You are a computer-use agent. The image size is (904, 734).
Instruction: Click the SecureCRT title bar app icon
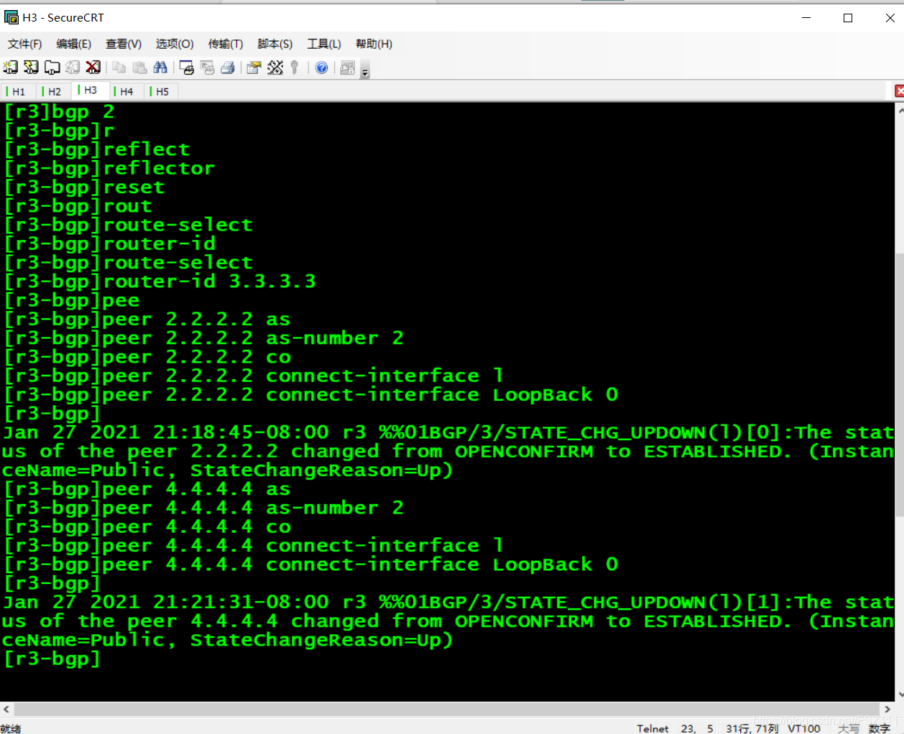pyautogui.click(x=11, y=17)
